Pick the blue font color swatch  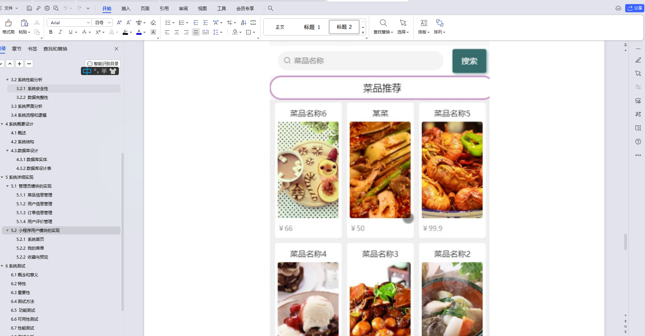[x=139, y=32]
